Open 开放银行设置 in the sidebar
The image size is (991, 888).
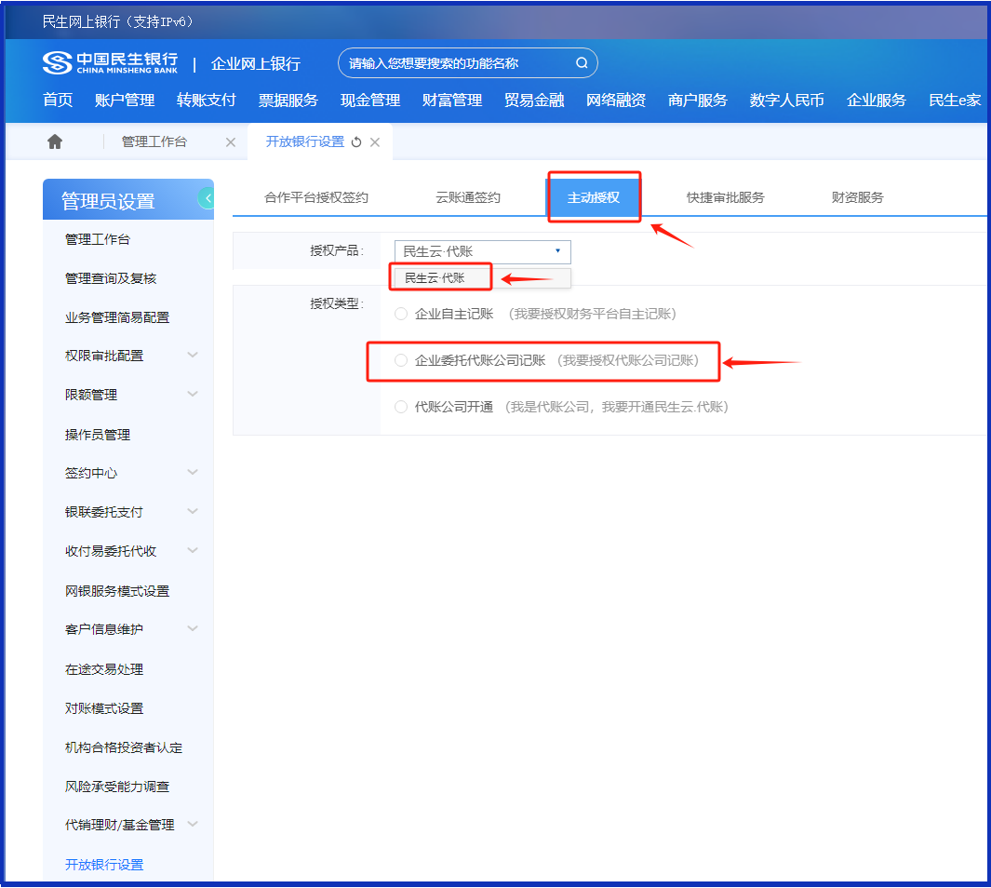(x=104, y=865)
